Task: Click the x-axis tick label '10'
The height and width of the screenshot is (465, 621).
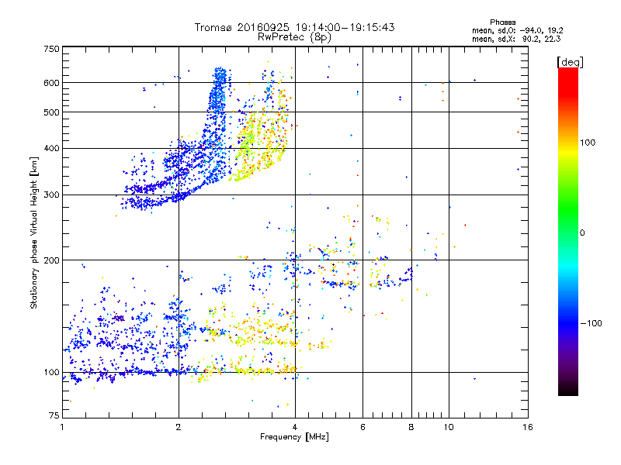Action: click(449, 427)
